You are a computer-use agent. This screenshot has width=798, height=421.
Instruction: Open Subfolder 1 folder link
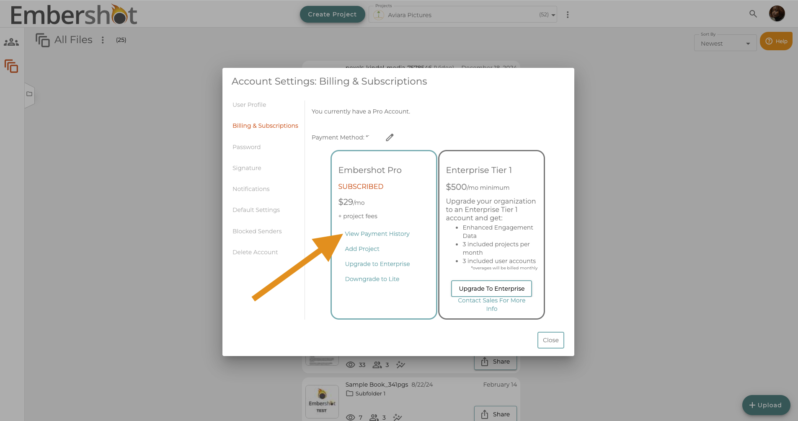366,394
